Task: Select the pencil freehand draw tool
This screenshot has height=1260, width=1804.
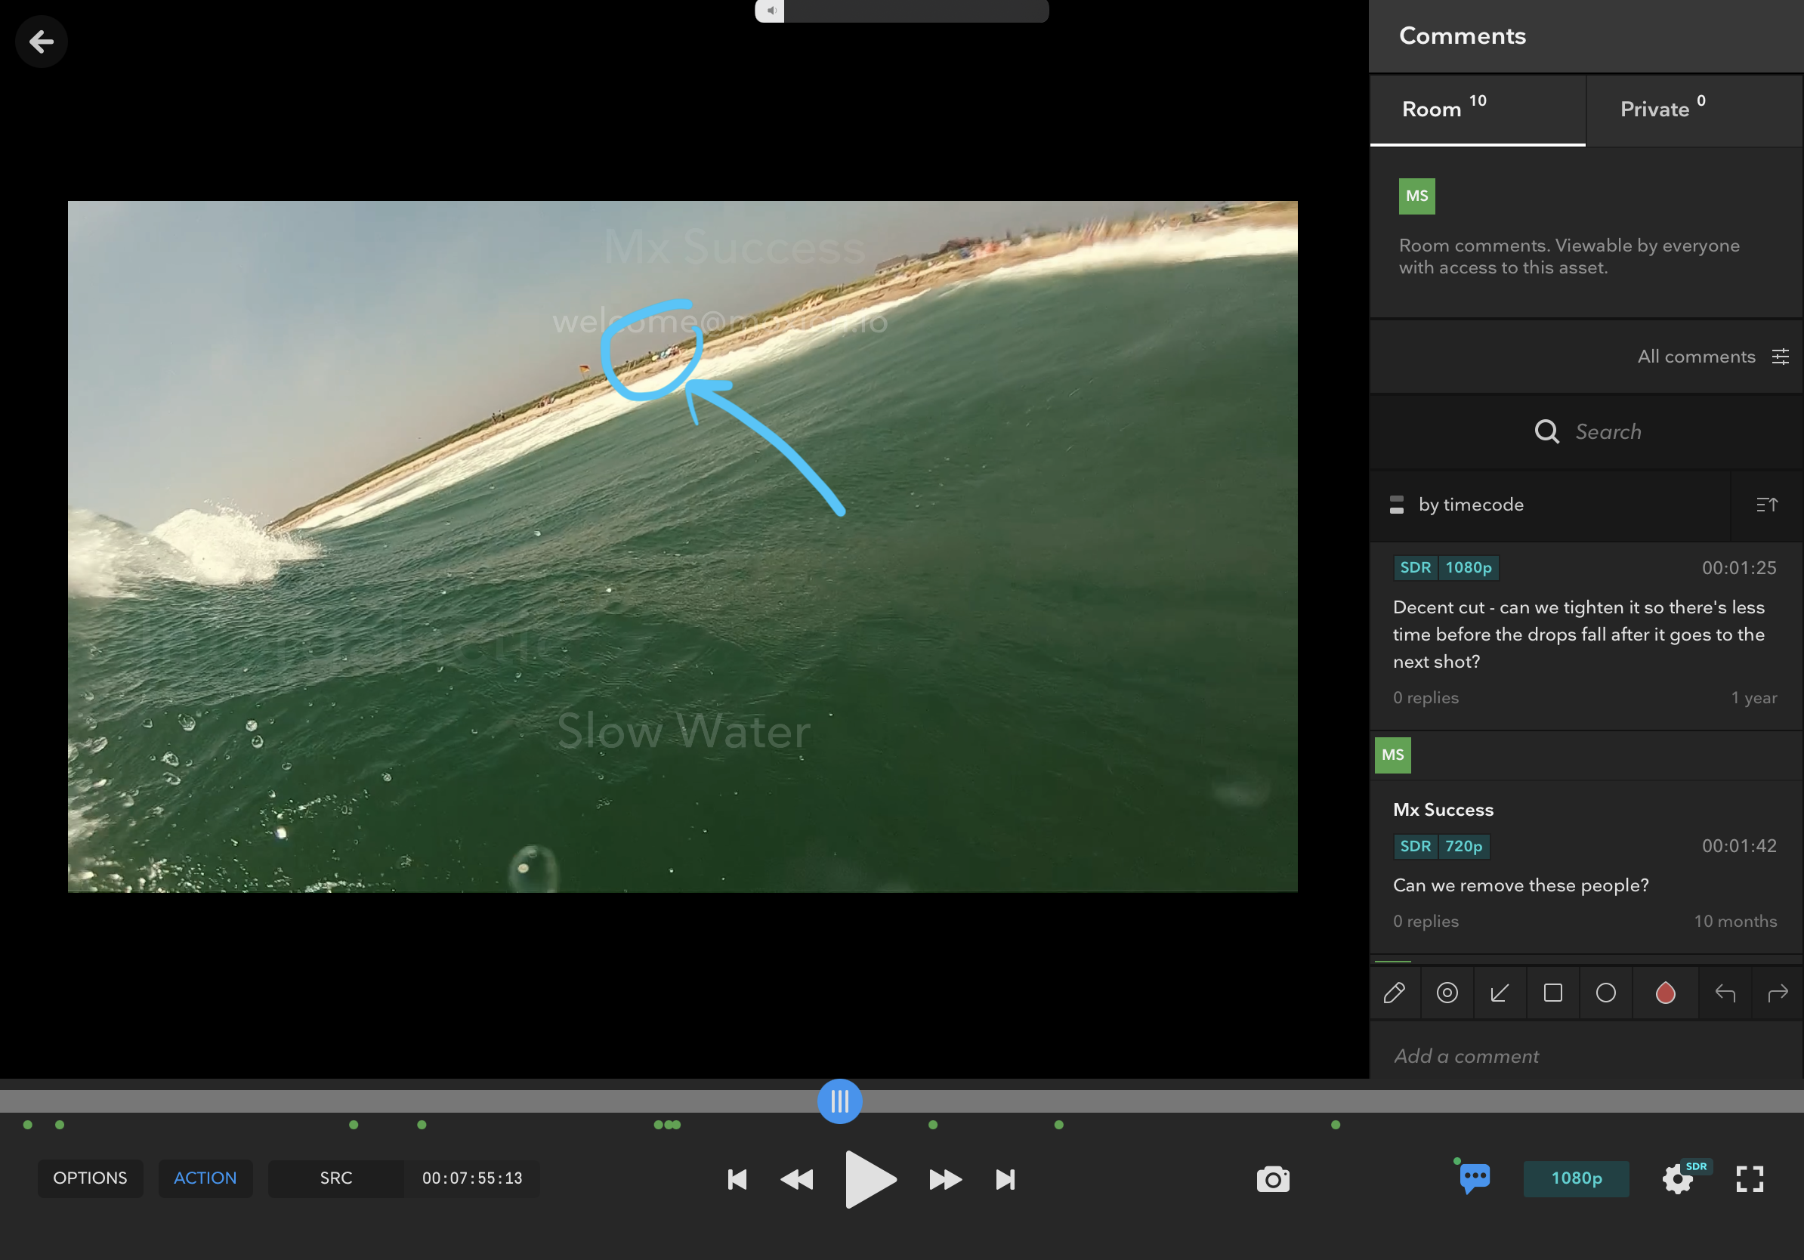Action: click(1394, 993)
